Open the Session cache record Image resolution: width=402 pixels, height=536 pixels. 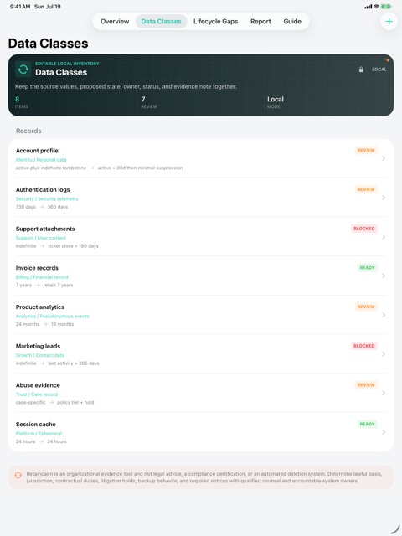click(x=201, y=432)
